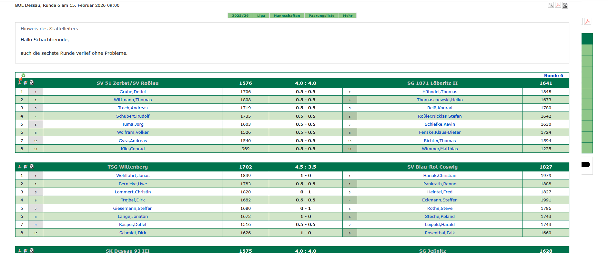The width and height of the screenshot is (608, 253).
Task: Click the edit pencil icon for TSG Wittenberg
Action: coord(25,167)
